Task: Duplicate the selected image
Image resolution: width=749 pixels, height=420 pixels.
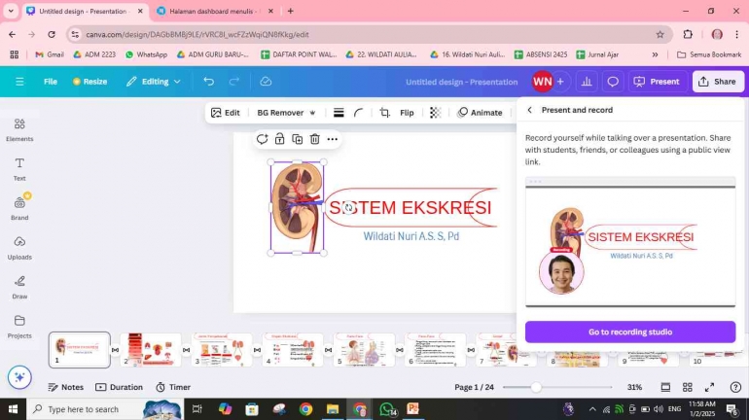Action: pos(297,139)
